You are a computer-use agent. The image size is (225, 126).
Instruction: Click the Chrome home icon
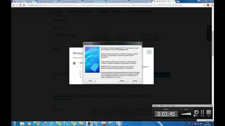(24, 5)
